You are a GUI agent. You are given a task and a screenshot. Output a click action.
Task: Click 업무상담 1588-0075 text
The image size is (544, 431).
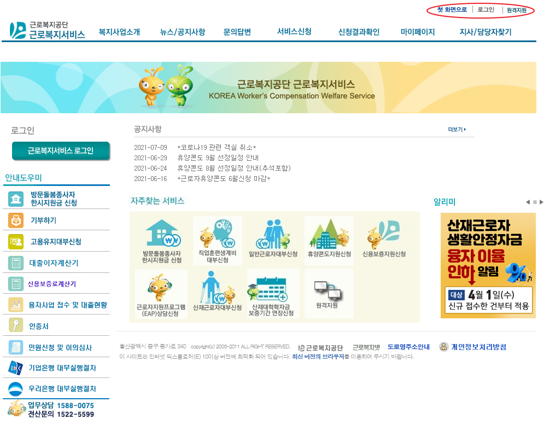coord(61,406)
